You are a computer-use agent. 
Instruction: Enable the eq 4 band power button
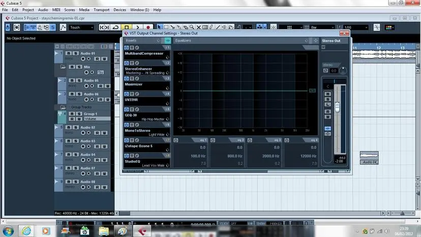click(x=287, y=140)
